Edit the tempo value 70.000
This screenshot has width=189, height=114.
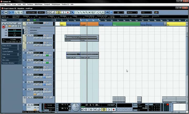(x=145, y=108)
